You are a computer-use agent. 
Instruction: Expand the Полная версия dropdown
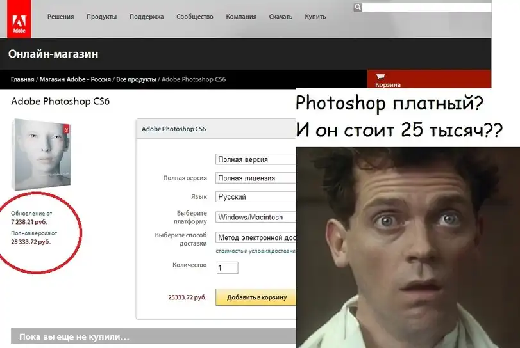[255, 159]
